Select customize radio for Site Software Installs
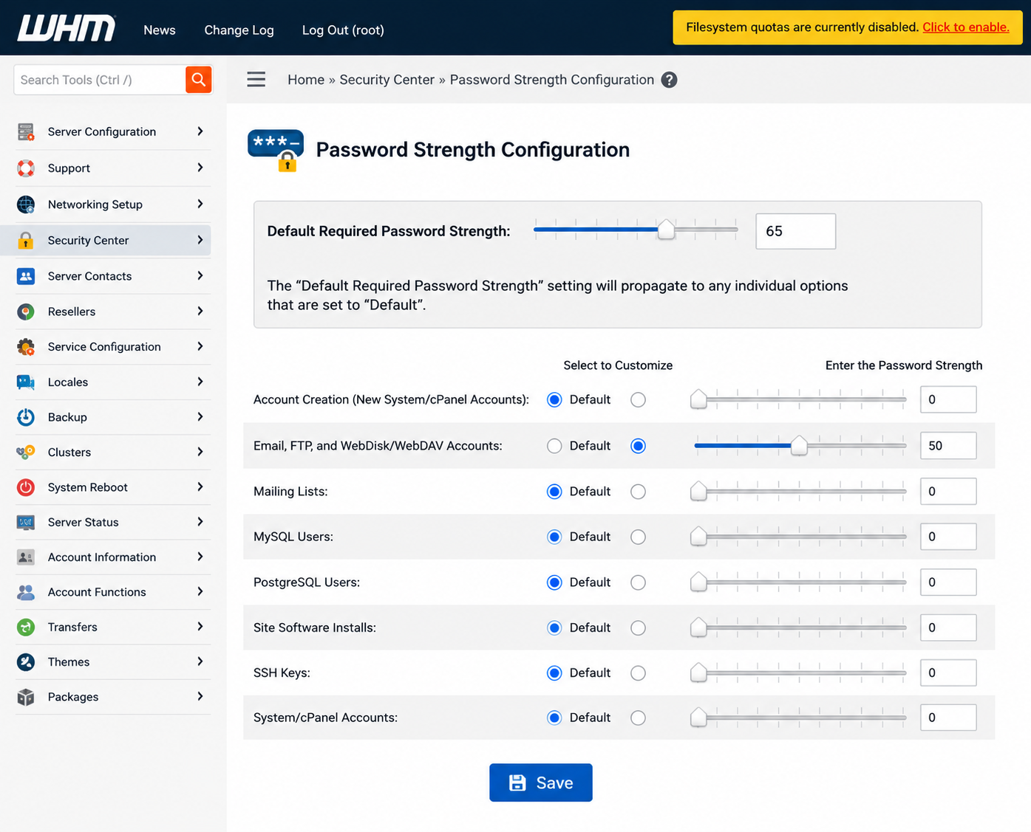Image resolution: width=1031 pixels, height=832 pixels. point(638,628)
